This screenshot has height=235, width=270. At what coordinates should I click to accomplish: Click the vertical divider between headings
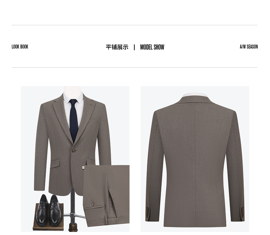(x=134, y=47)
